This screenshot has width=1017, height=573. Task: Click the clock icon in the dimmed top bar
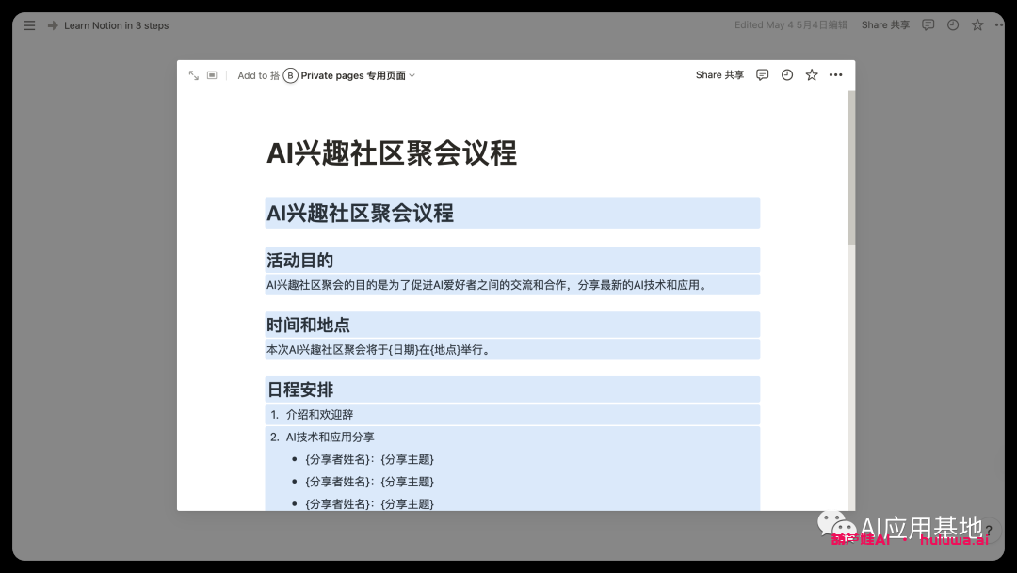point(953,25)
